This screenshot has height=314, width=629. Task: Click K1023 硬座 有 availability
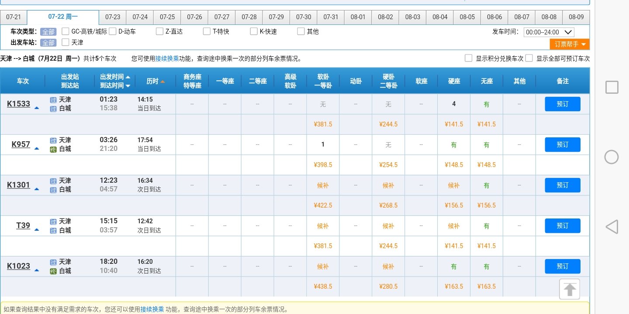(454, 266)
